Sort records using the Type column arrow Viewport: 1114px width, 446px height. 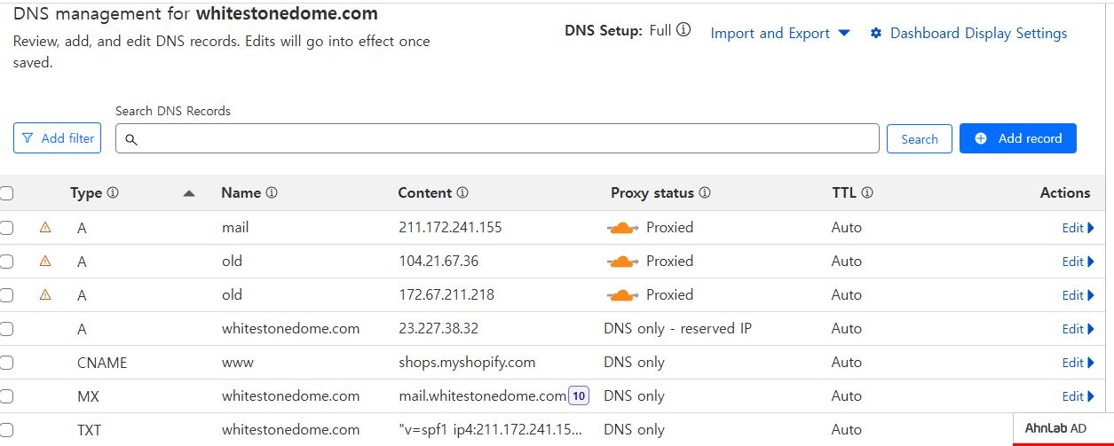189,193
